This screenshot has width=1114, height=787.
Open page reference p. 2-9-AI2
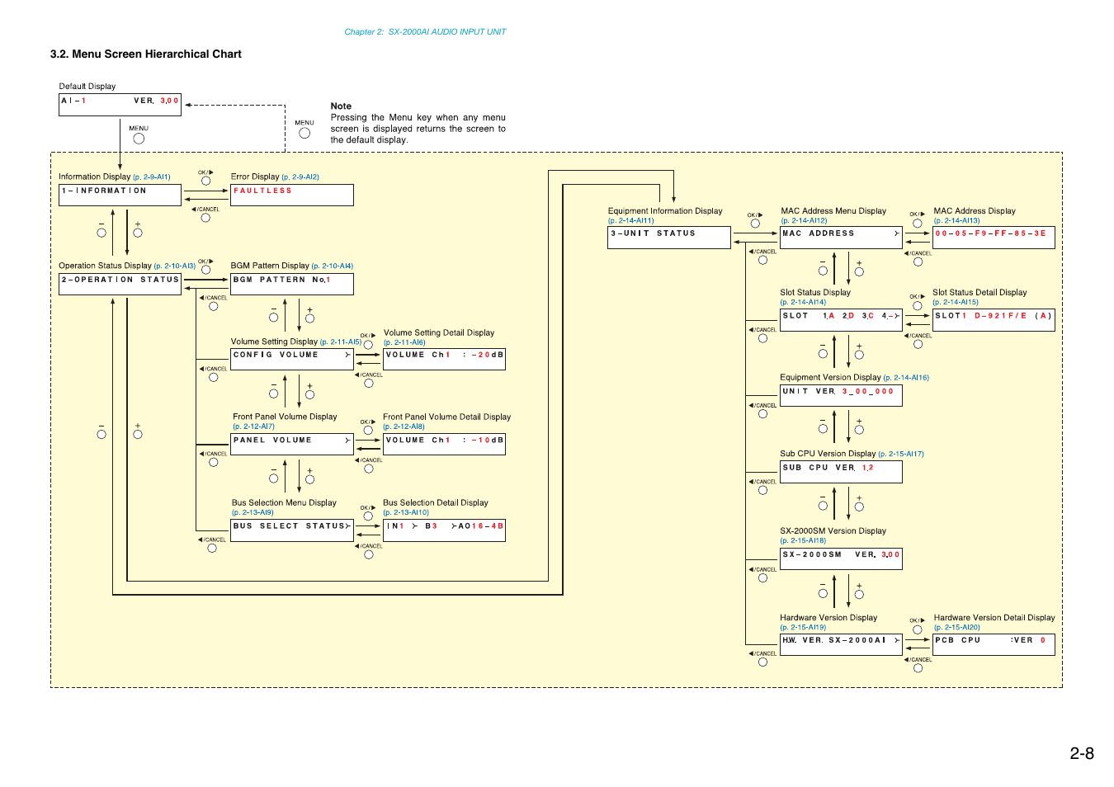pyautogui.click(x=300, y=177)
